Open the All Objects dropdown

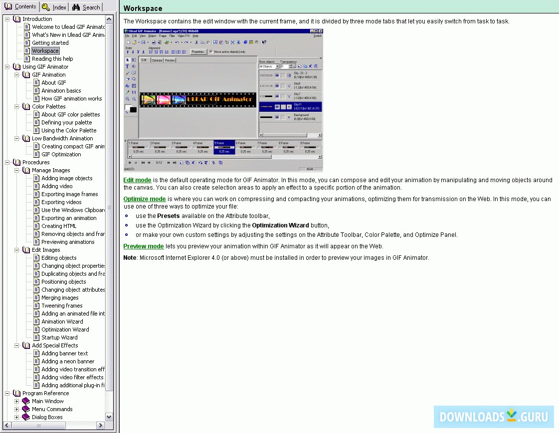pyautogui.click(x=277, y=66)
